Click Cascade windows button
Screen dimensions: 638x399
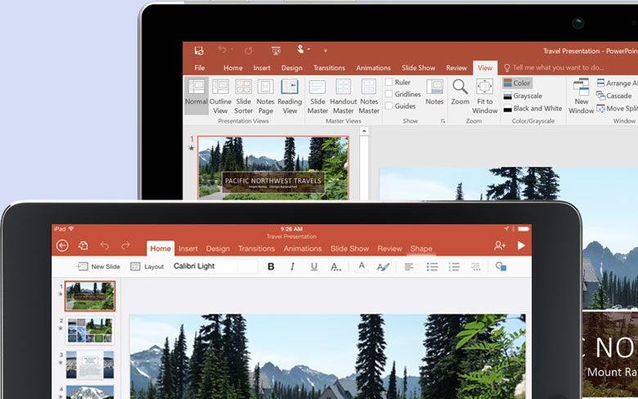pos(614,96)
